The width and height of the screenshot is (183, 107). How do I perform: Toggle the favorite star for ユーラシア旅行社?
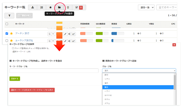pyautogui.click(x=11, y=41)
